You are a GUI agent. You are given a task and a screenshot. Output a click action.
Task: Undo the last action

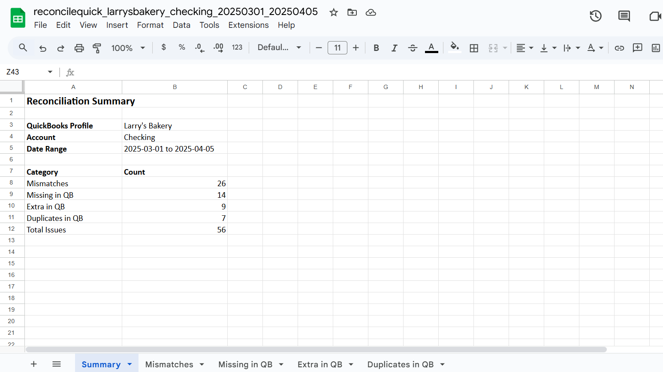pos(42,48)
